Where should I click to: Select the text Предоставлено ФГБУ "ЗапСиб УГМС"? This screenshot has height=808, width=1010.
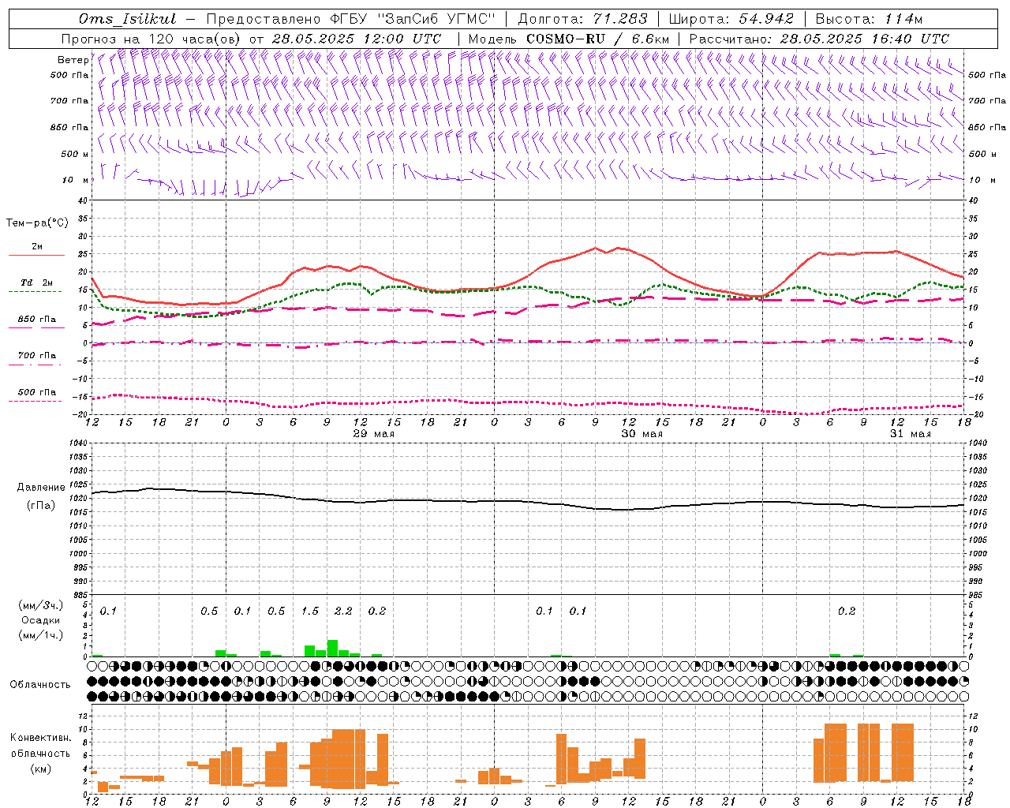coord(350,19)
